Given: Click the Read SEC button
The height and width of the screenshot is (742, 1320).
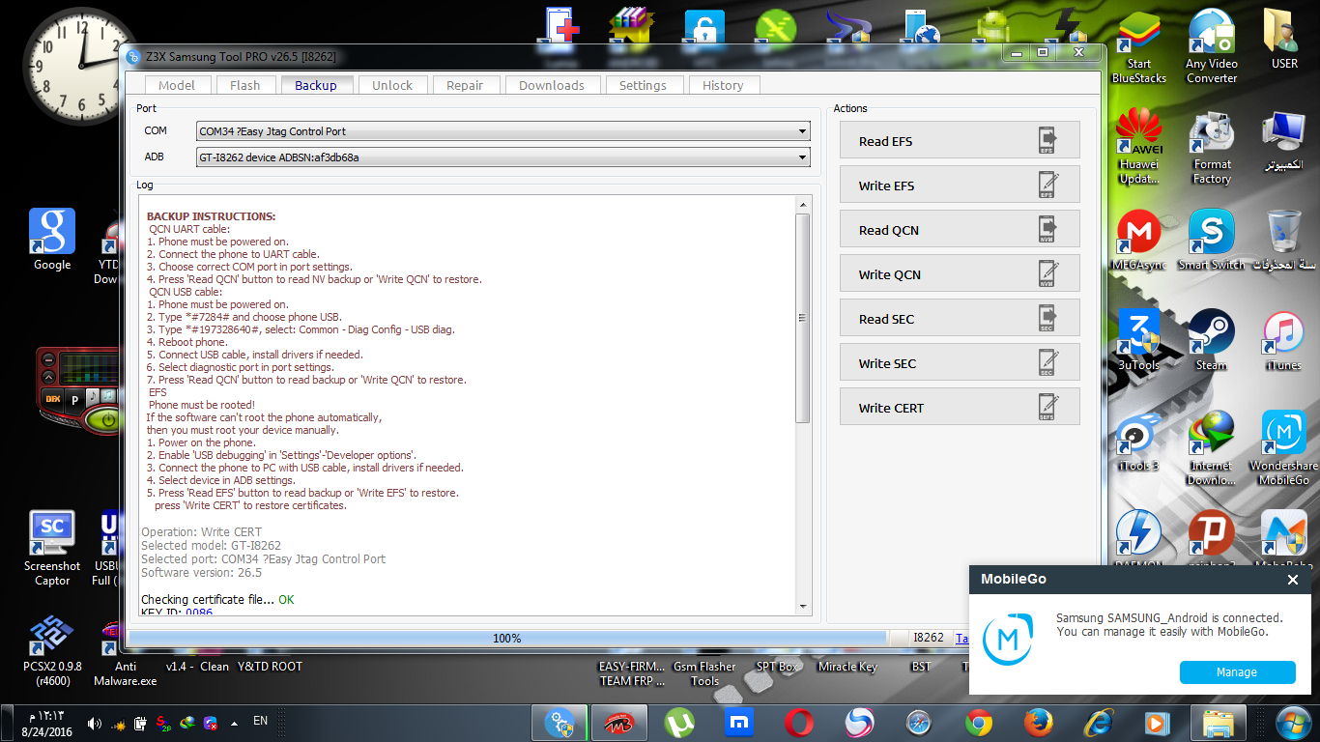Looking at the screenshot, I should 960,318.
